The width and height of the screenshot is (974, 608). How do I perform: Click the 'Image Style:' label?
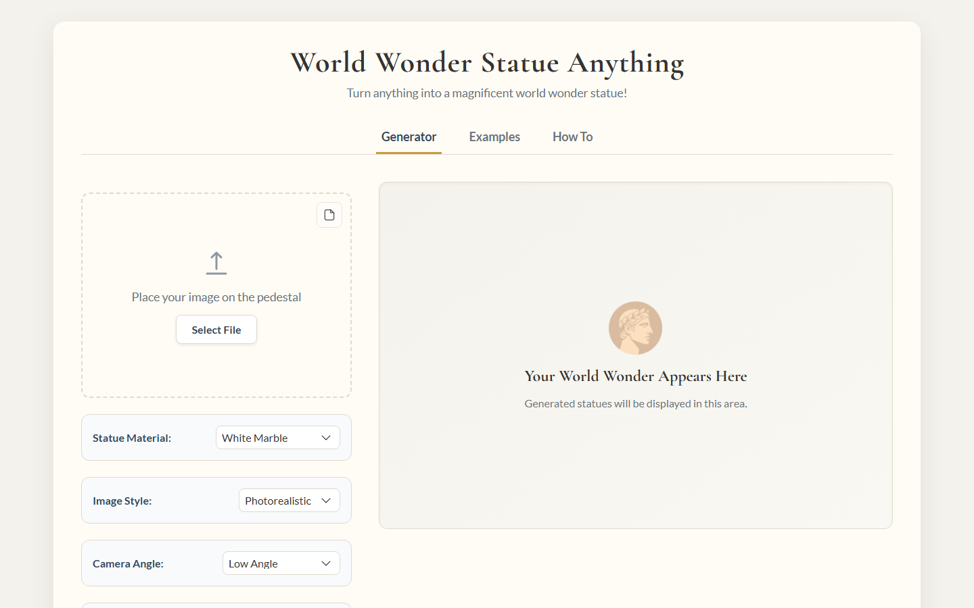coord(122,501)
